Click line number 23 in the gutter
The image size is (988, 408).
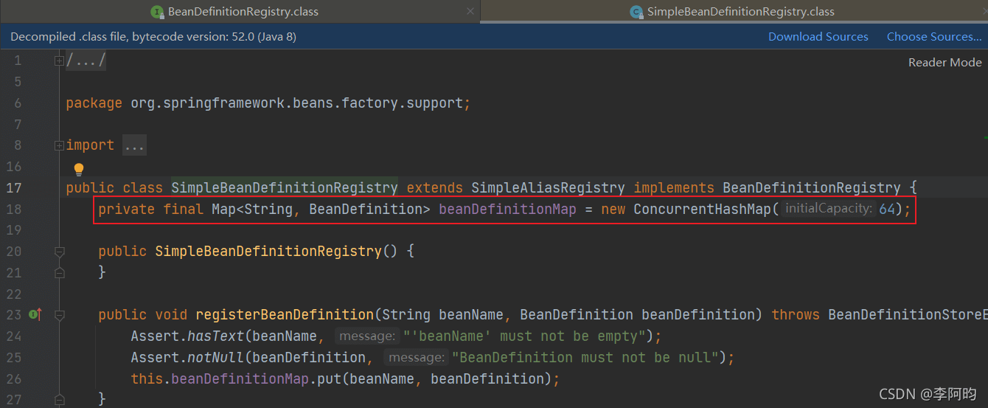pyautogui.click(x=13, y=315)
